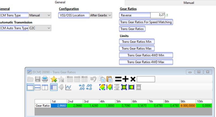
Task: Open Trans Gear Ratios 4WD Min table
Action: tap(146, 55)
